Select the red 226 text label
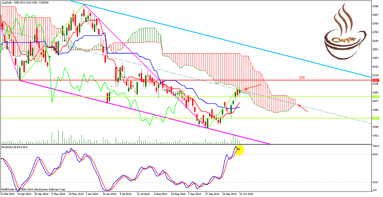Image resolution: width=383 pixels, height=197 pixels. tap(302, 78)
